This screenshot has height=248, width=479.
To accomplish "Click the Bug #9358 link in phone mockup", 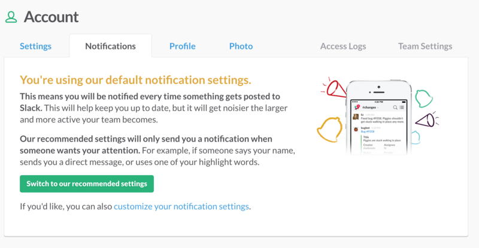I will [x=367, y=131].
